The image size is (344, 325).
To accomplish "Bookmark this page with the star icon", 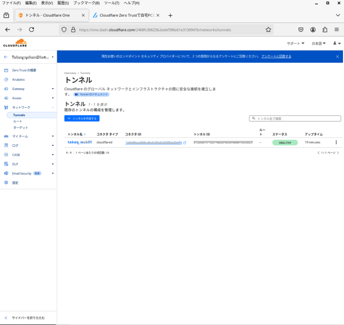I will [268, 29].
